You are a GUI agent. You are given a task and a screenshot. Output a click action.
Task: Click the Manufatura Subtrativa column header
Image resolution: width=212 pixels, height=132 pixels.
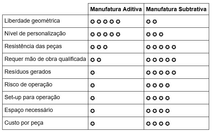[176, 9]
